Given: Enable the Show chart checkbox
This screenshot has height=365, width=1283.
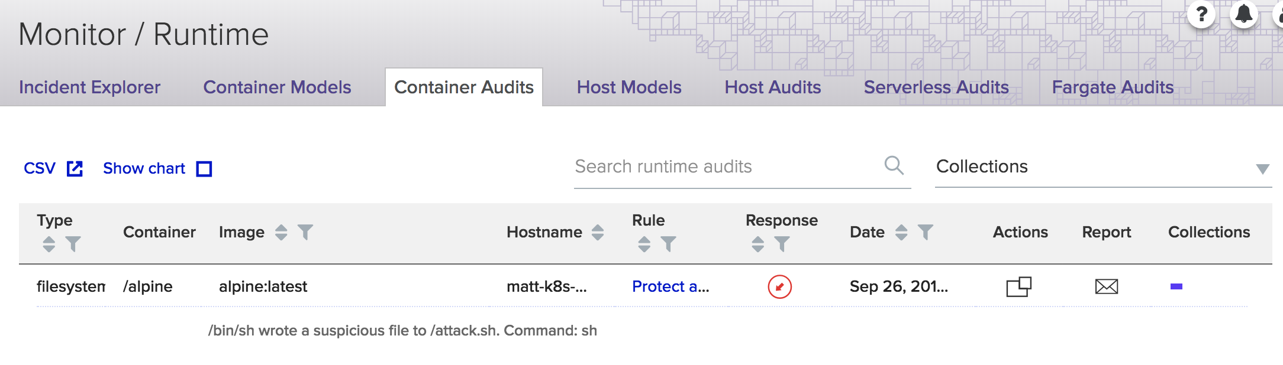Looking at the screenshot, I should pyautogui.click(x=204, y=169).
